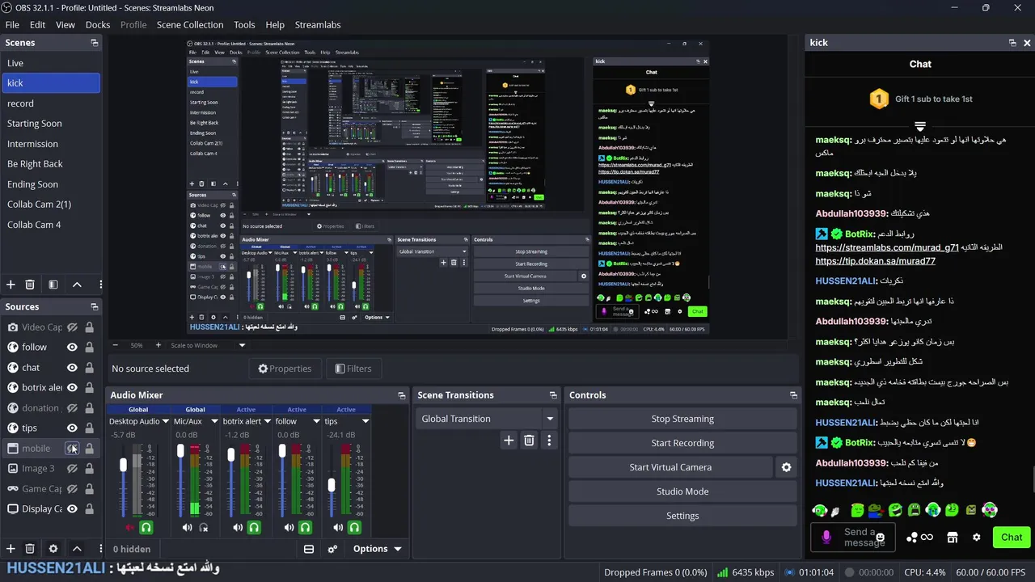Open Mic/Aux channel dropdown arrow
This screenshot has width=1035, height=582.
pos(214,421)
